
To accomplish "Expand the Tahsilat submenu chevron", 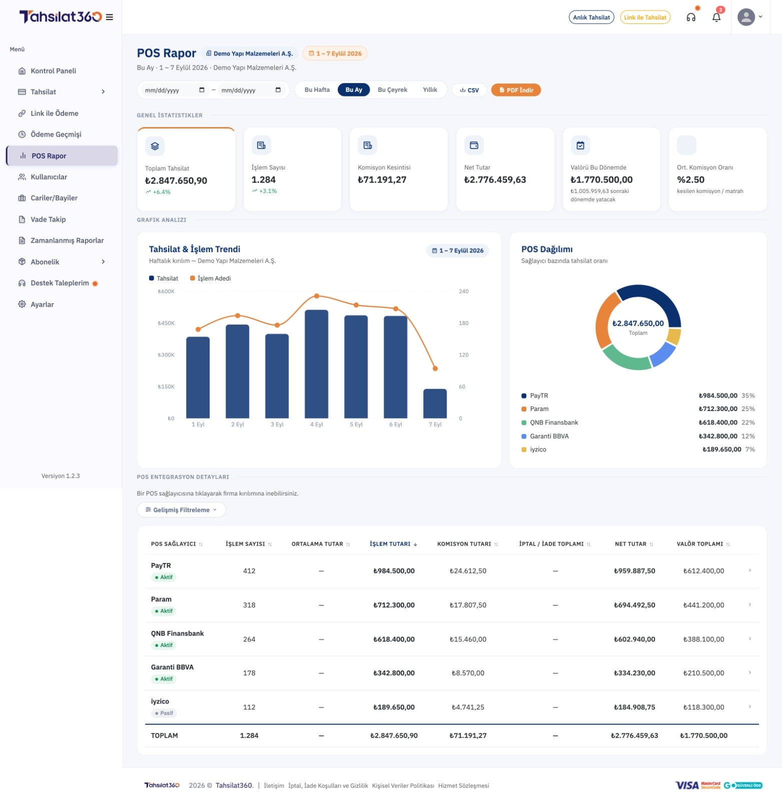I will pos(104,92).
